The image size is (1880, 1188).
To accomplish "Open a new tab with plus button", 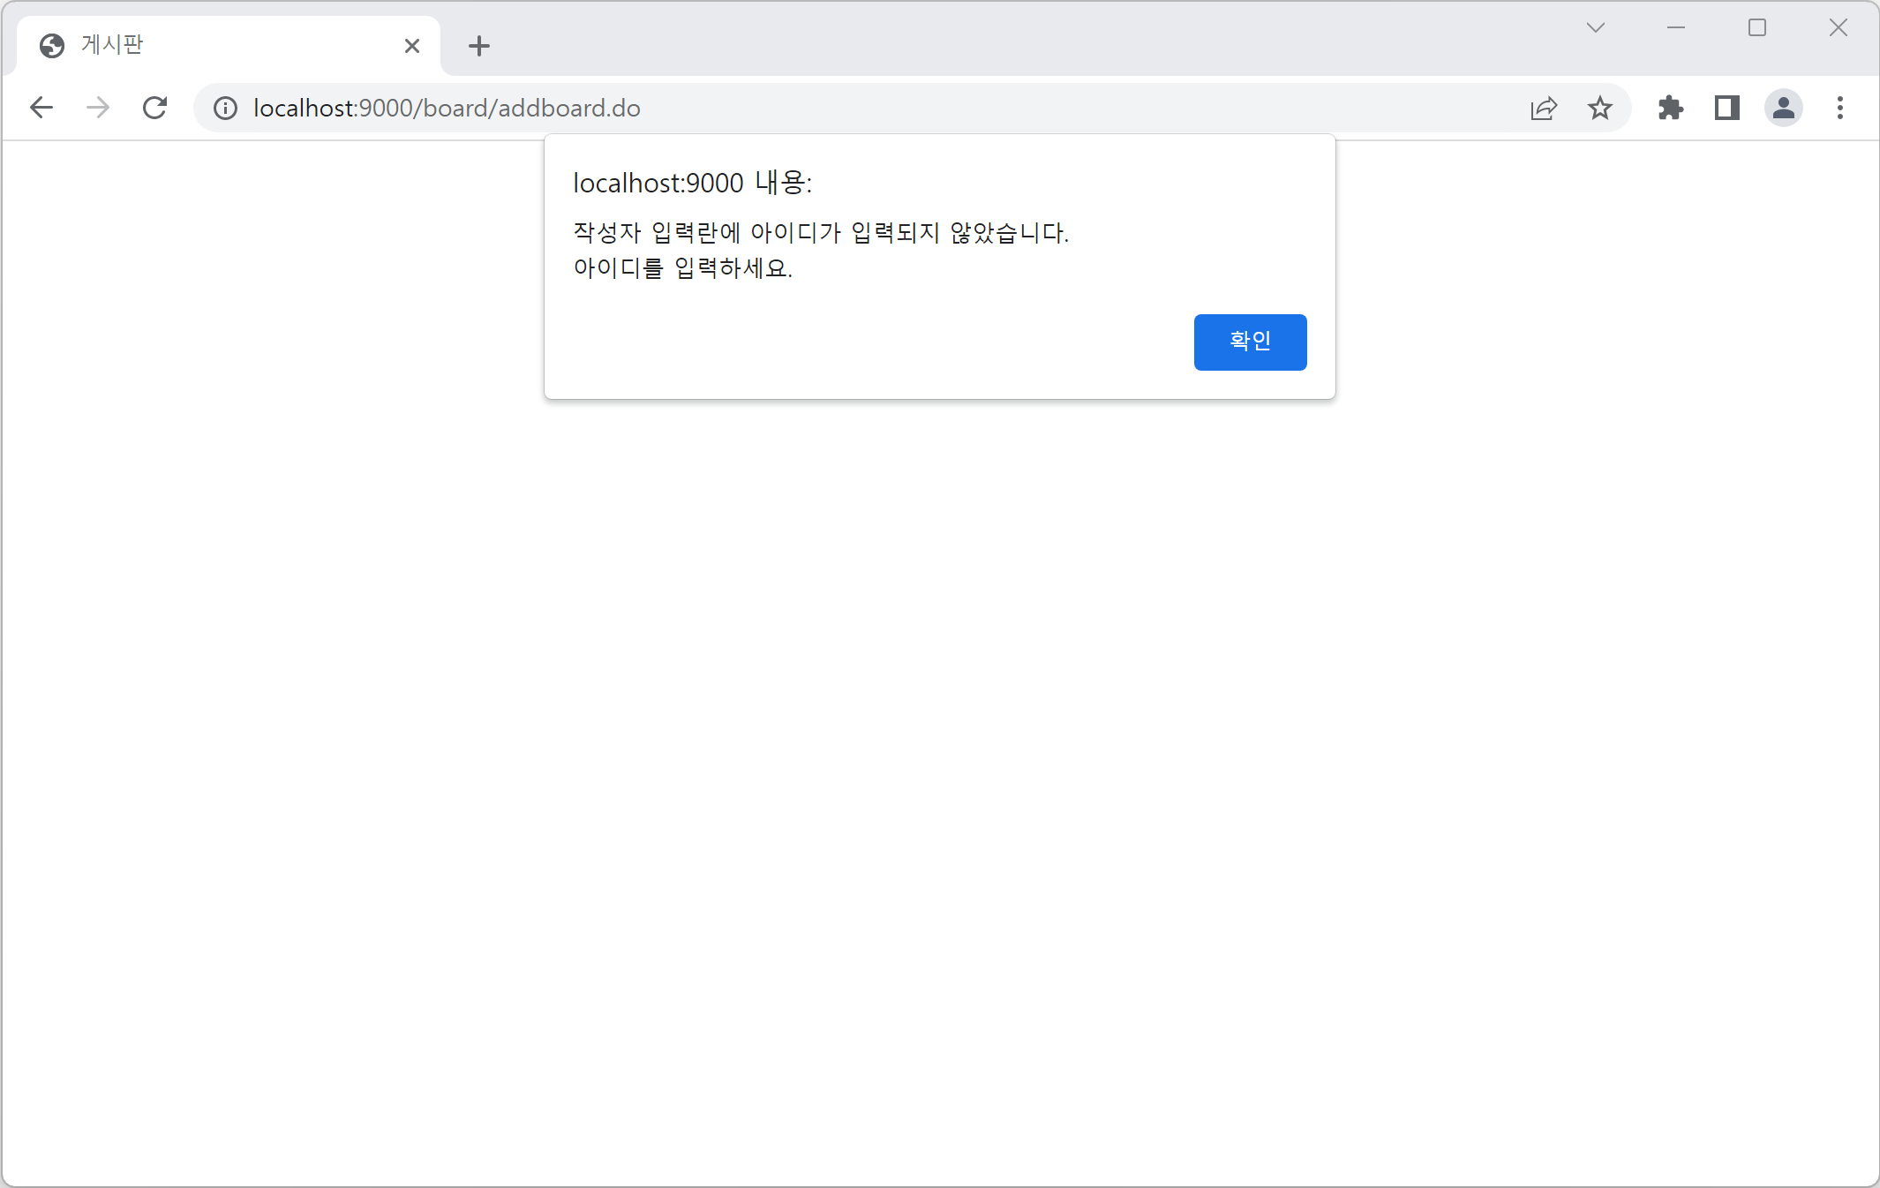I will tap(478, 46).
